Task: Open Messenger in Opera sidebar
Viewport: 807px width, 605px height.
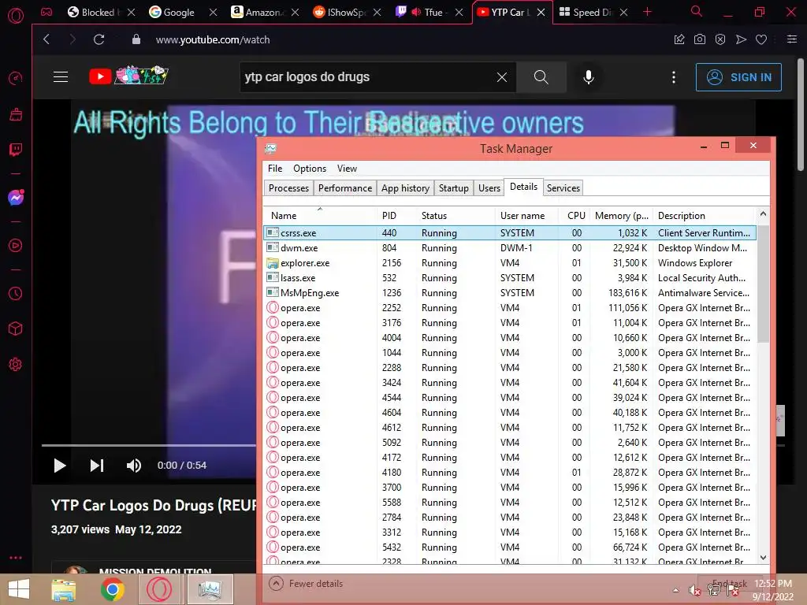Action: [16, 198]
